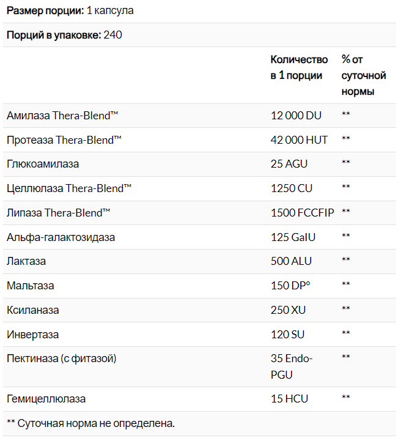This screenshot has height=438, width=401.
Task: Click the '1250 CU' amount cell
Action: [291, 188]
